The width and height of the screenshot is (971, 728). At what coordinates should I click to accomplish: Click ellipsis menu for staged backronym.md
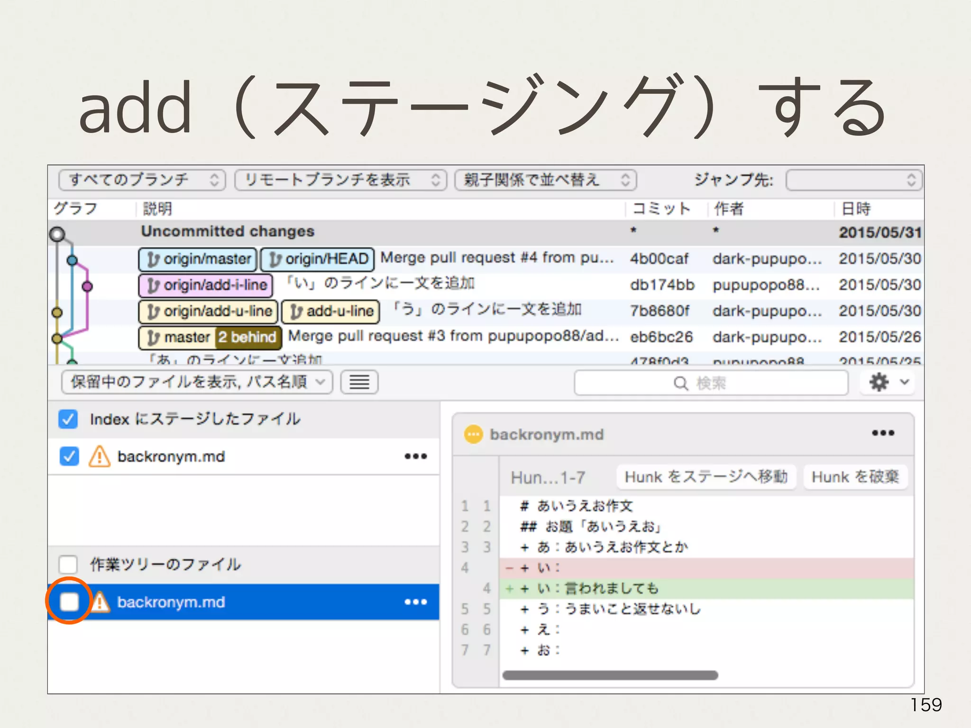pyautogui.click(x=416, y=456)
